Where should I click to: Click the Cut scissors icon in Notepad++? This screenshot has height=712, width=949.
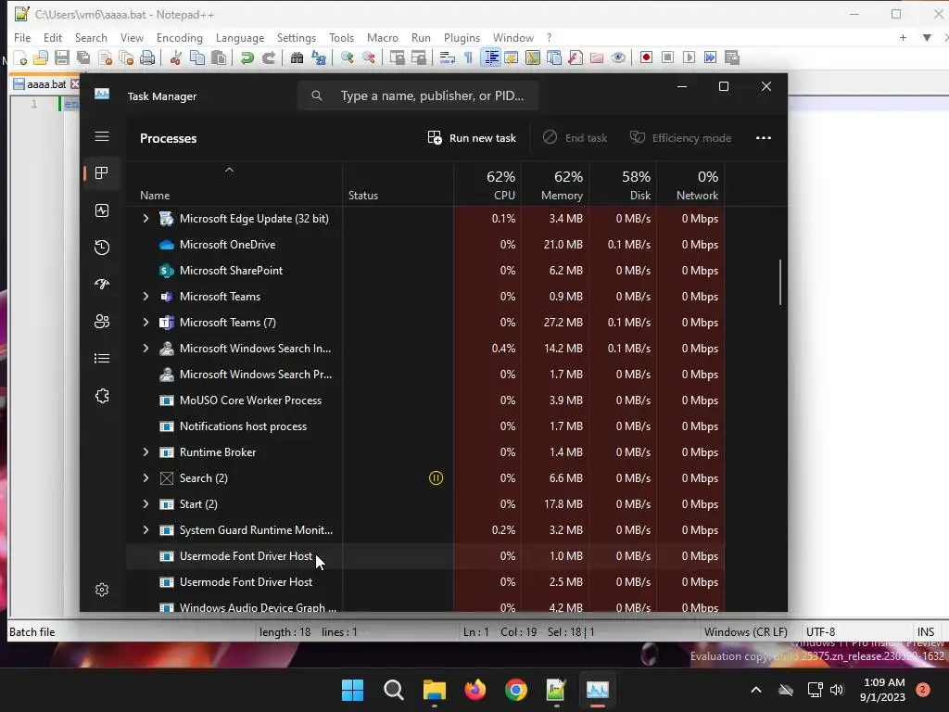pyautogui.click(x=175, y=57)
